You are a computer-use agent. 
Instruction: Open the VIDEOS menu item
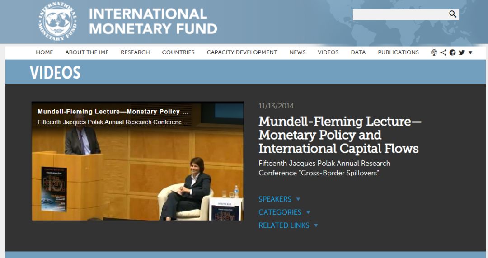point(328,52)
